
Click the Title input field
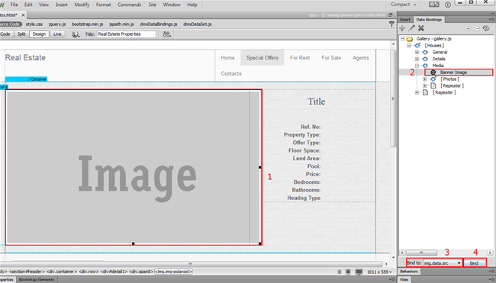(126, 34)
